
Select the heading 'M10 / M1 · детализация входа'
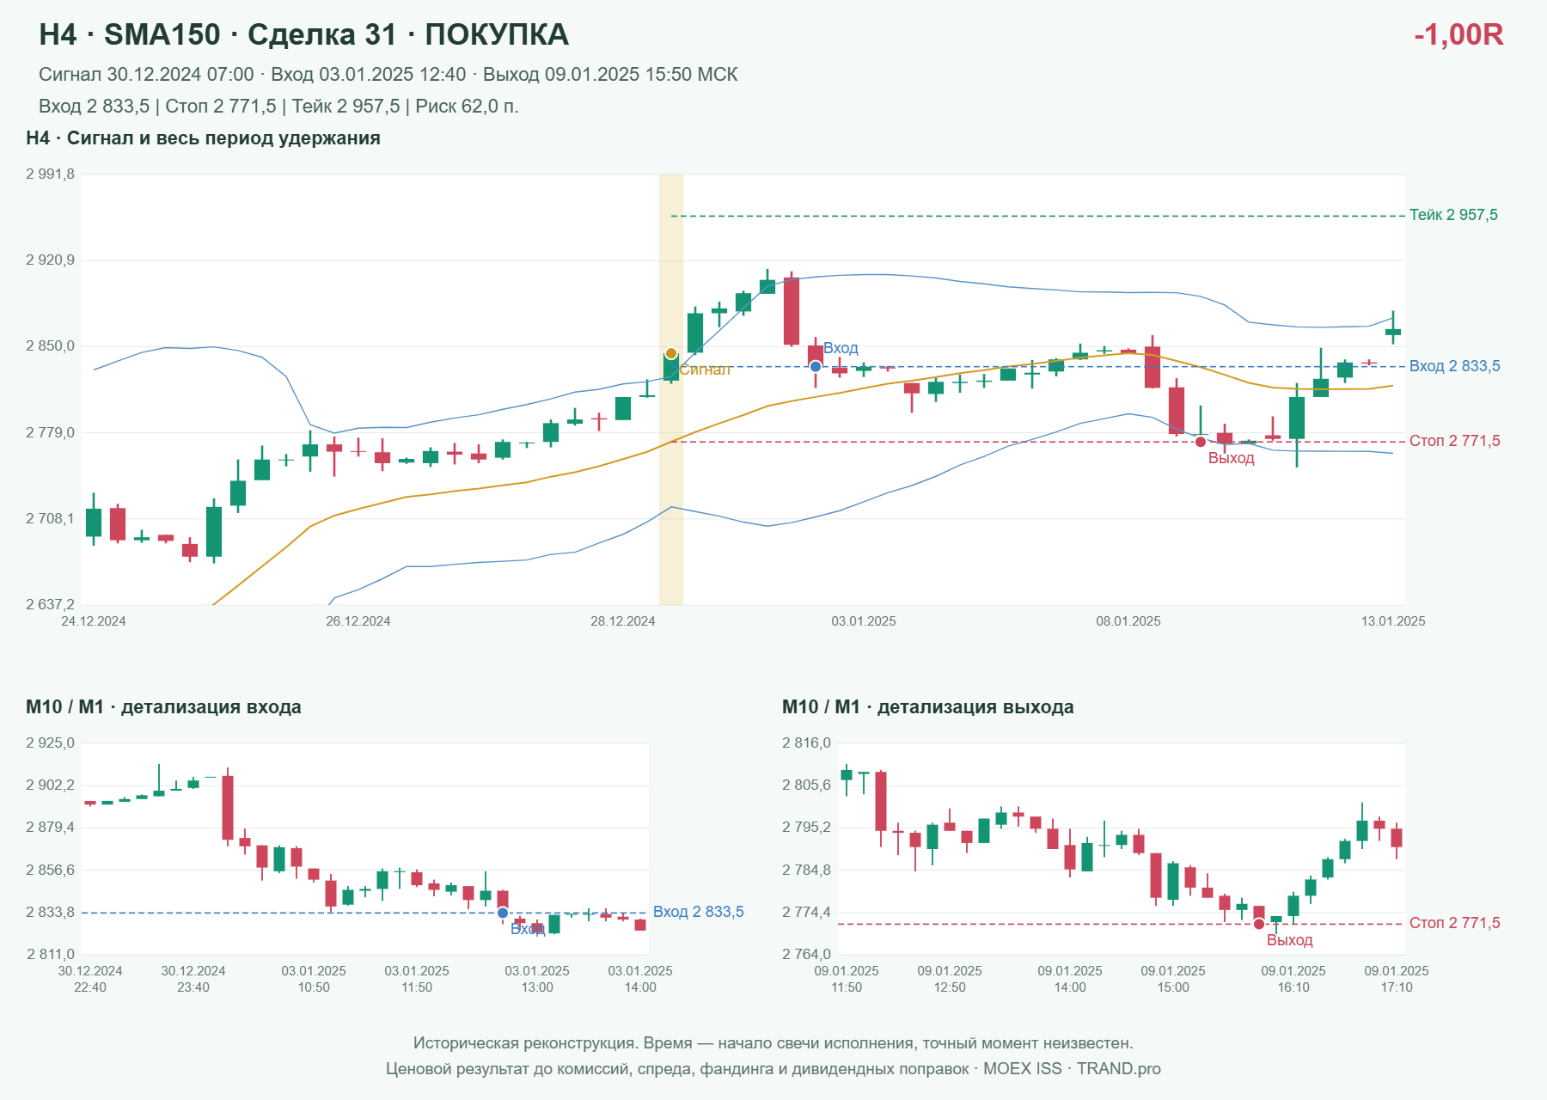coord(163,707)
